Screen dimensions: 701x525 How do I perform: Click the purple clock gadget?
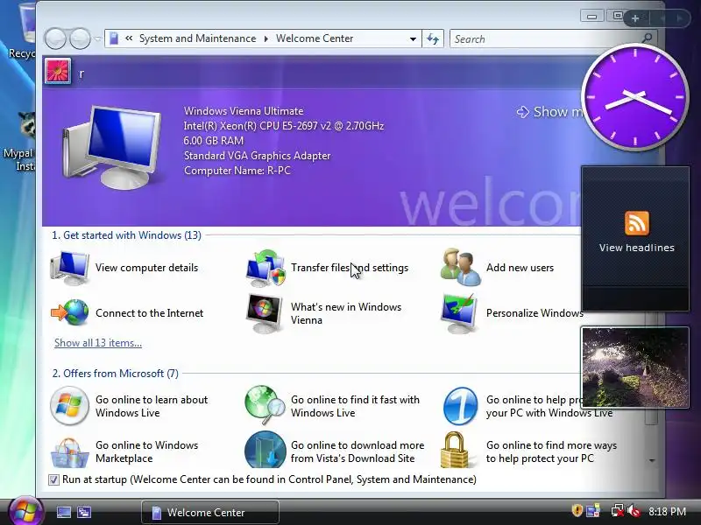pos(635,97)
